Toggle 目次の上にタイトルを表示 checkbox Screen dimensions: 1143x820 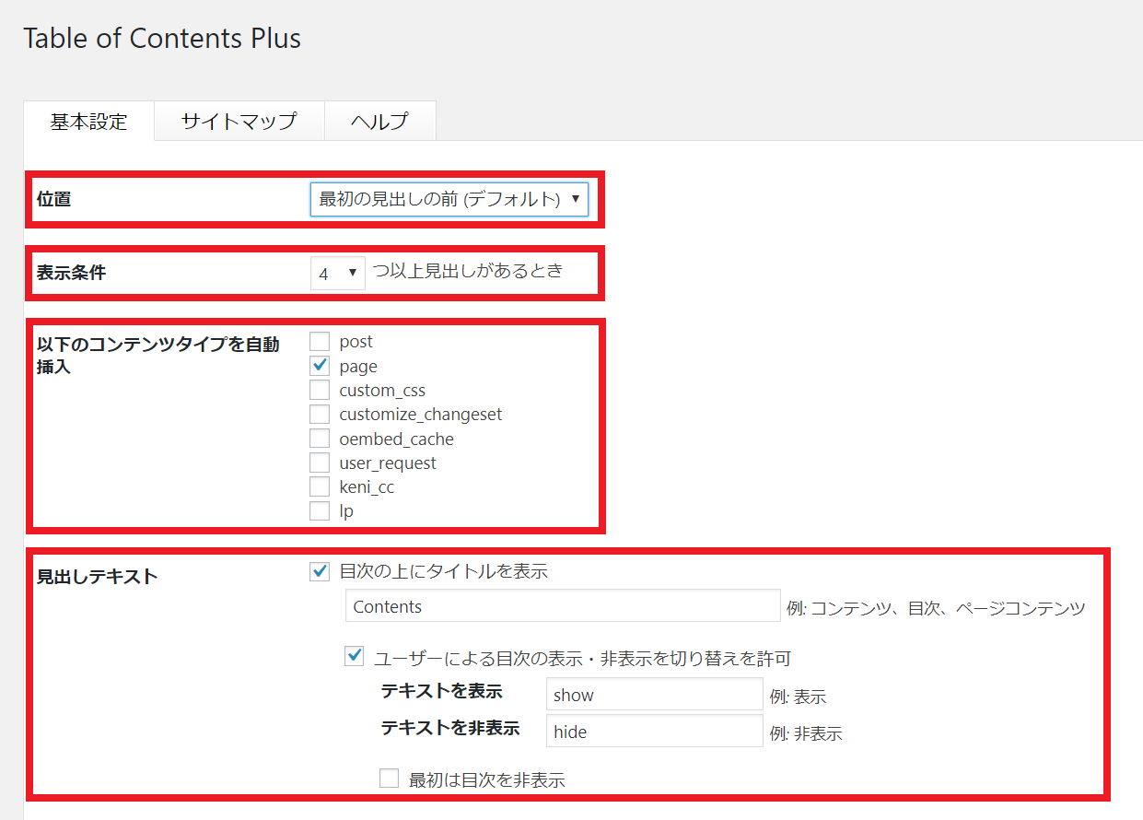(x=320, y=572)
